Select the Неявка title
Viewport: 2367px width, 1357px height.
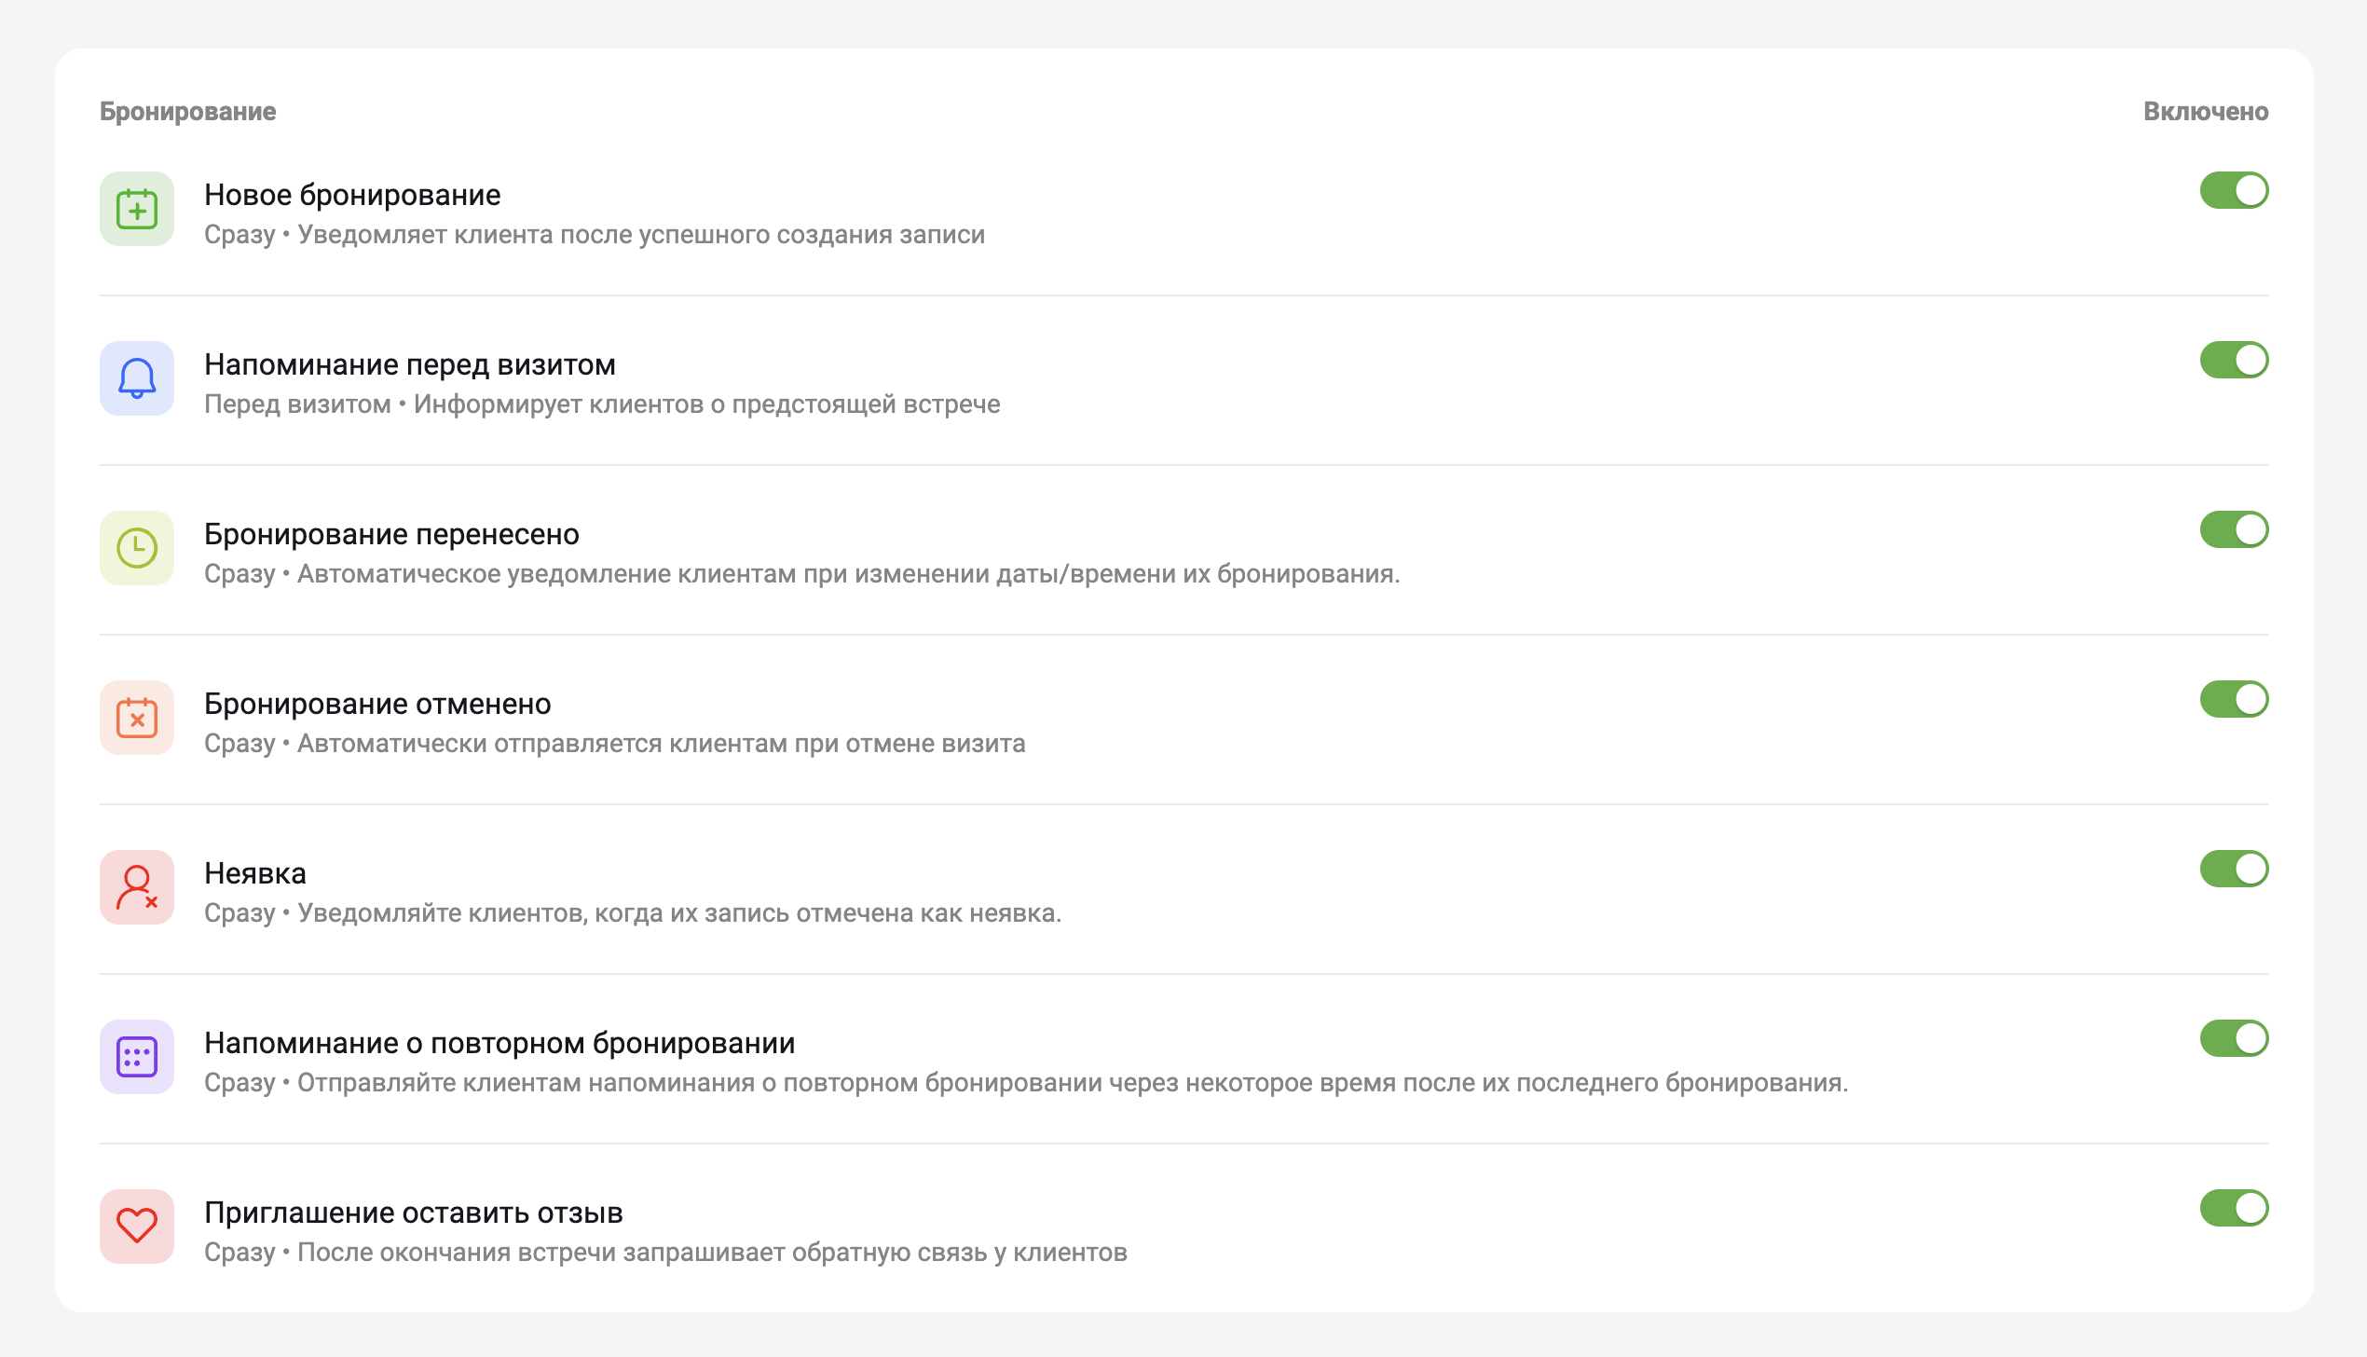[x=255, y=873]
